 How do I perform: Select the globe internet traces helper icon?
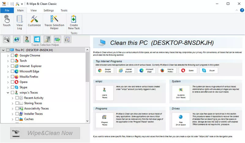pos(17,39)
